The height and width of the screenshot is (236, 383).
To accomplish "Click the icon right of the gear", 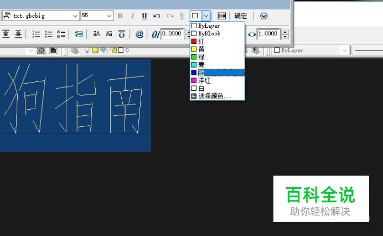I will 53,50.
